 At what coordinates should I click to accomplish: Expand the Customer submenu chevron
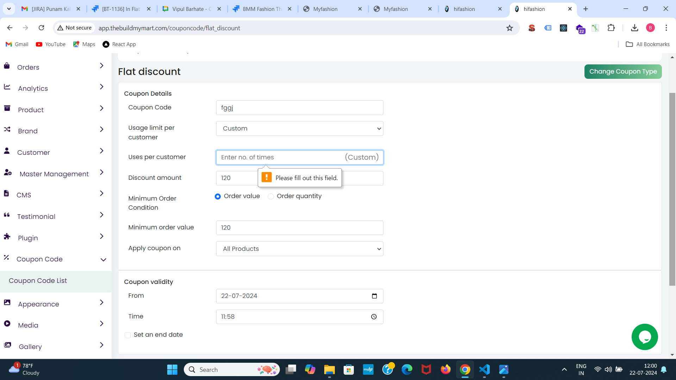(x=101, y=151)
